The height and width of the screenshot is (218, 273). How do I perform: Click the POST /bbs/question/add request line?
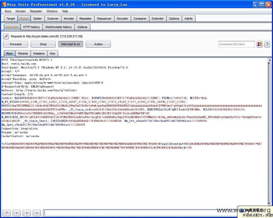(x=27, y=60)
